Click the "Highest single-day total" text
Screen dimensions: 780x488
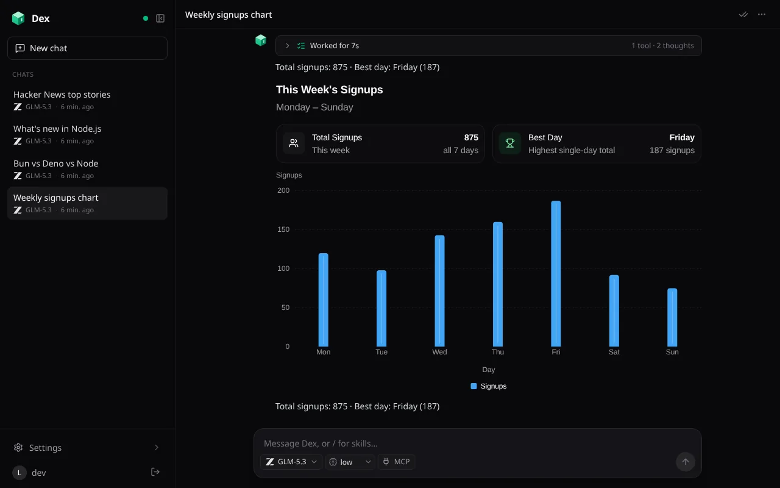pyautogui.click(x=572, y=150)
